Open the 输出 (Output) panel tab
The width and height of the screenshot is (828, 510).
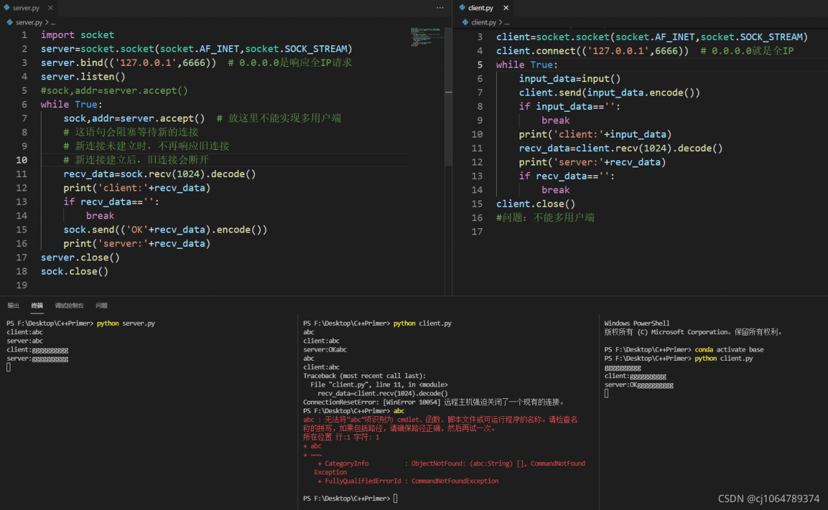point(14,305)
